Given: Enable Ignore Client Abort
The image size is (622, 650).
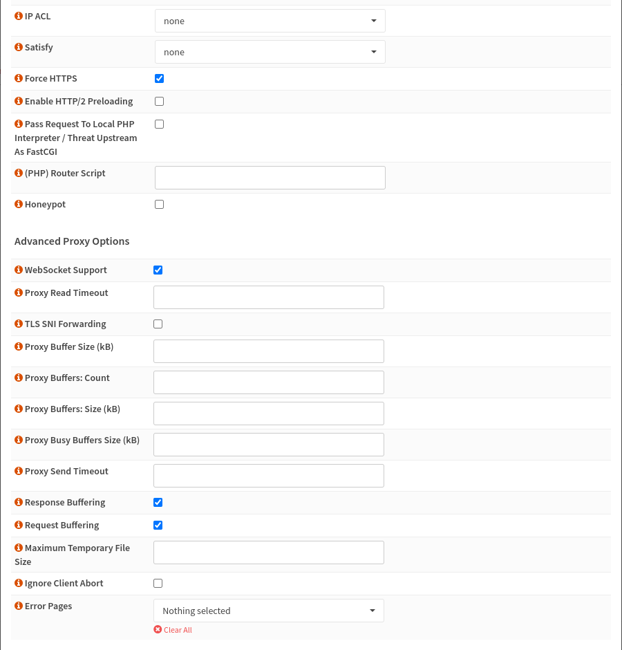Looking at the screenshot, I should click(158, 583).
